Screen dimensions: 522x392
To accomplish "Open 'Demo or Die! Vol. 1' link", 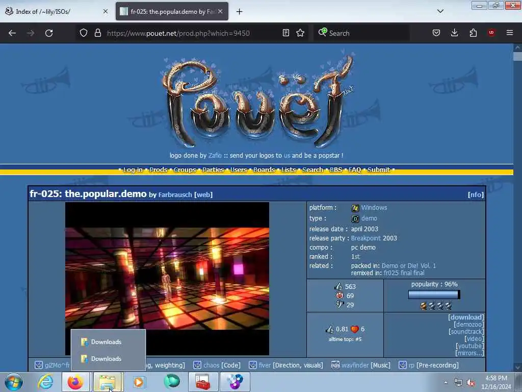I will pos(409,265).
